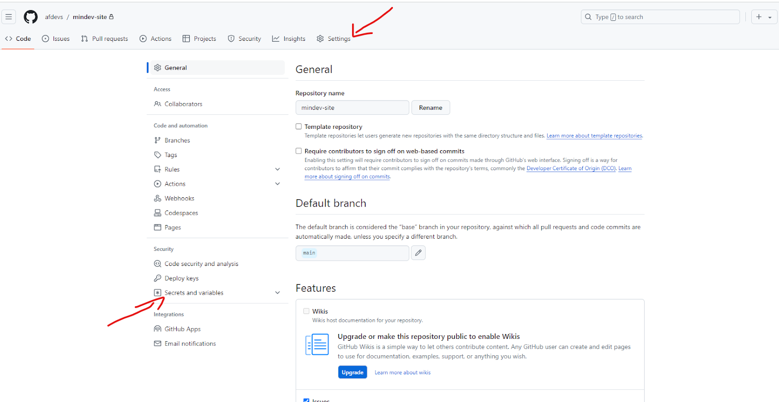Click the General gear icon in sidebar
The width and height of the screenshot is (779, 402).
[157, 68]
